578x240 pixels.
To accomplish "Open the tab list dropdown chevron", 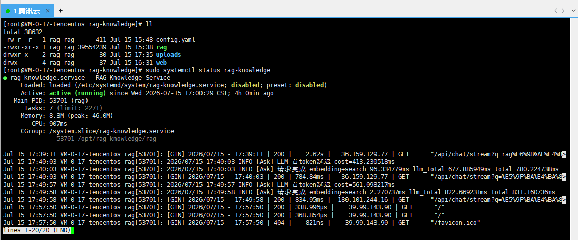I will 573,11.
